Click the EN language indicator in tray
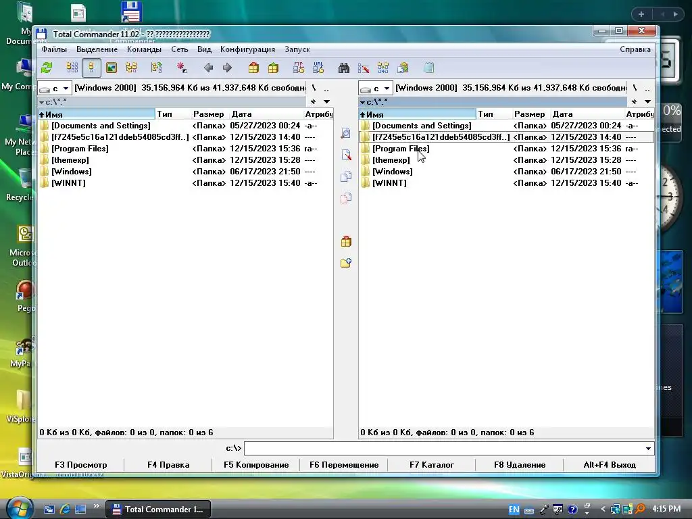The image size is (692, 519). [x=514, y=510]
